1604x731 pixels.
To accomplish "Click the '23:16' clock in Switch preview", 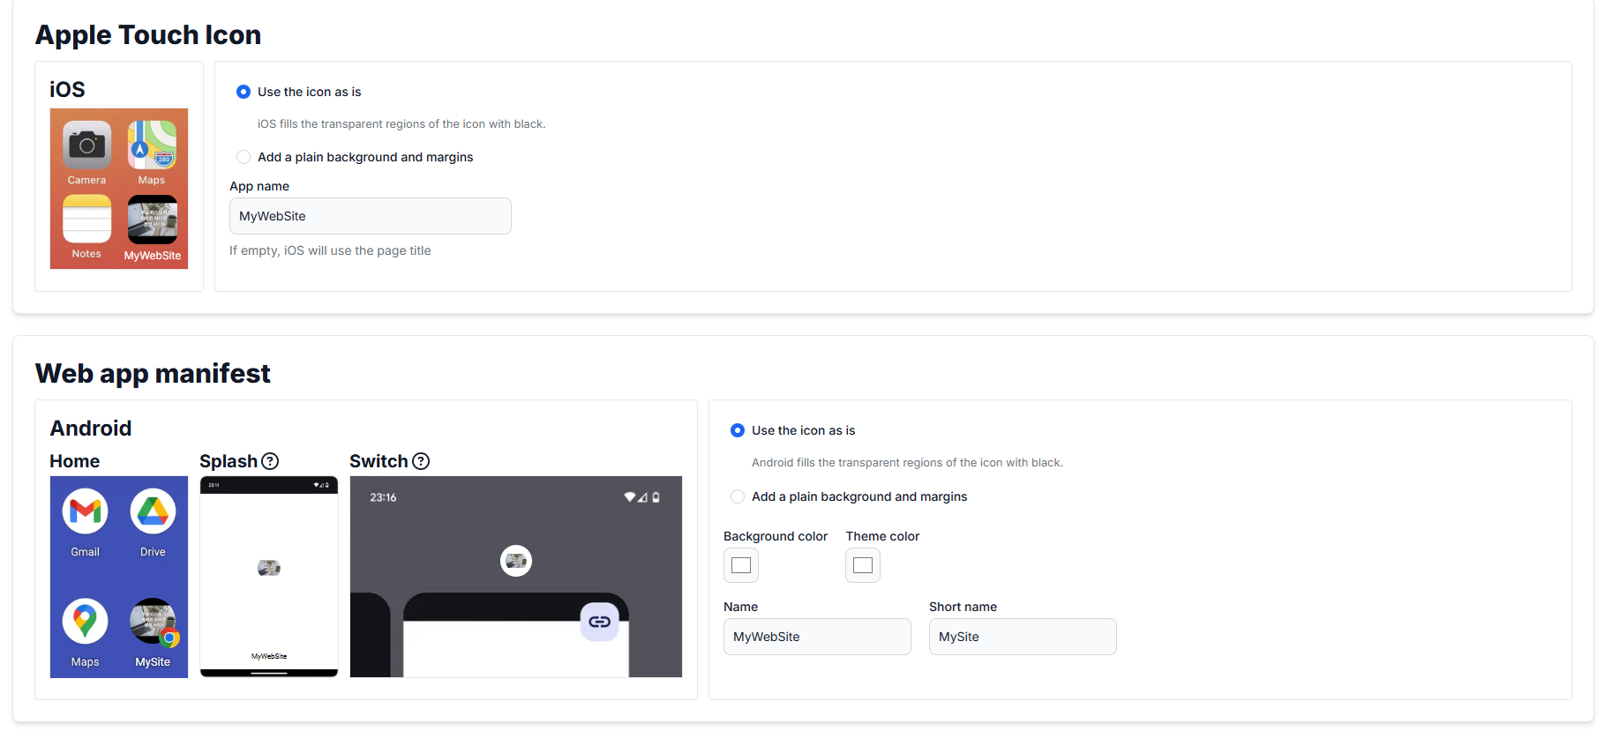I will coord(383,497).
